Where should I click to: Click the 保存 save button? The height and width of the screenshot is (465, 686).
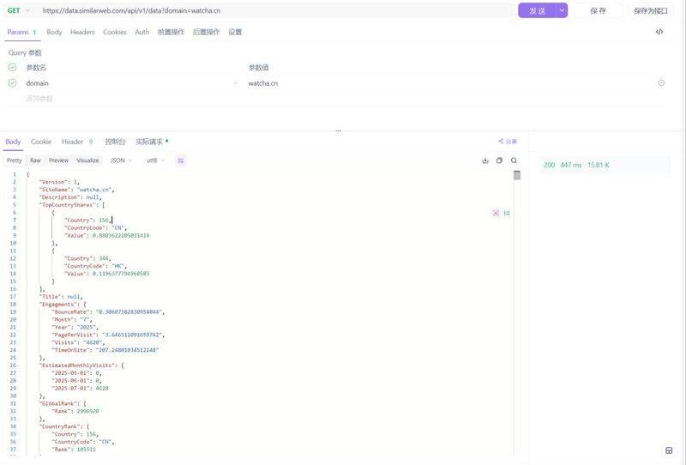598,10
